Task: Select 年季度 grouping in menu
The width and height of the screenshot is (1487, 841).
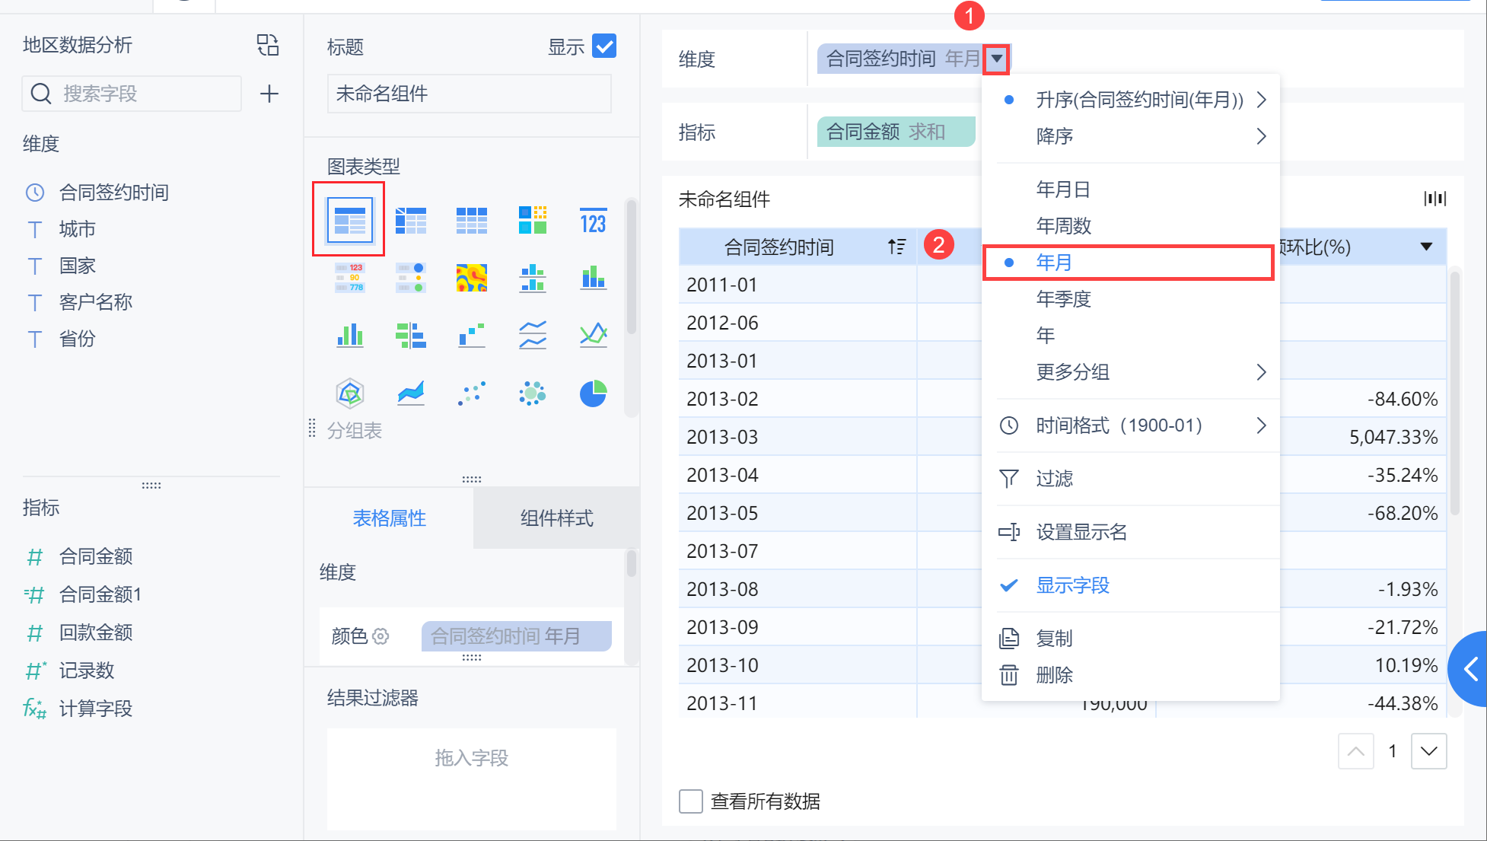Action: pos(1063,299)
